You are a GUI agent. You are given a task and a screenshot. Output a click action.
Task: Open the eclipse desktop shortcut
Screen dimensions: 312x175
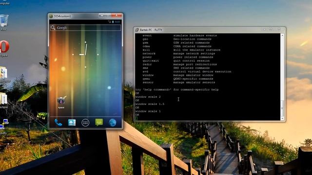click(x=3, y=101)
